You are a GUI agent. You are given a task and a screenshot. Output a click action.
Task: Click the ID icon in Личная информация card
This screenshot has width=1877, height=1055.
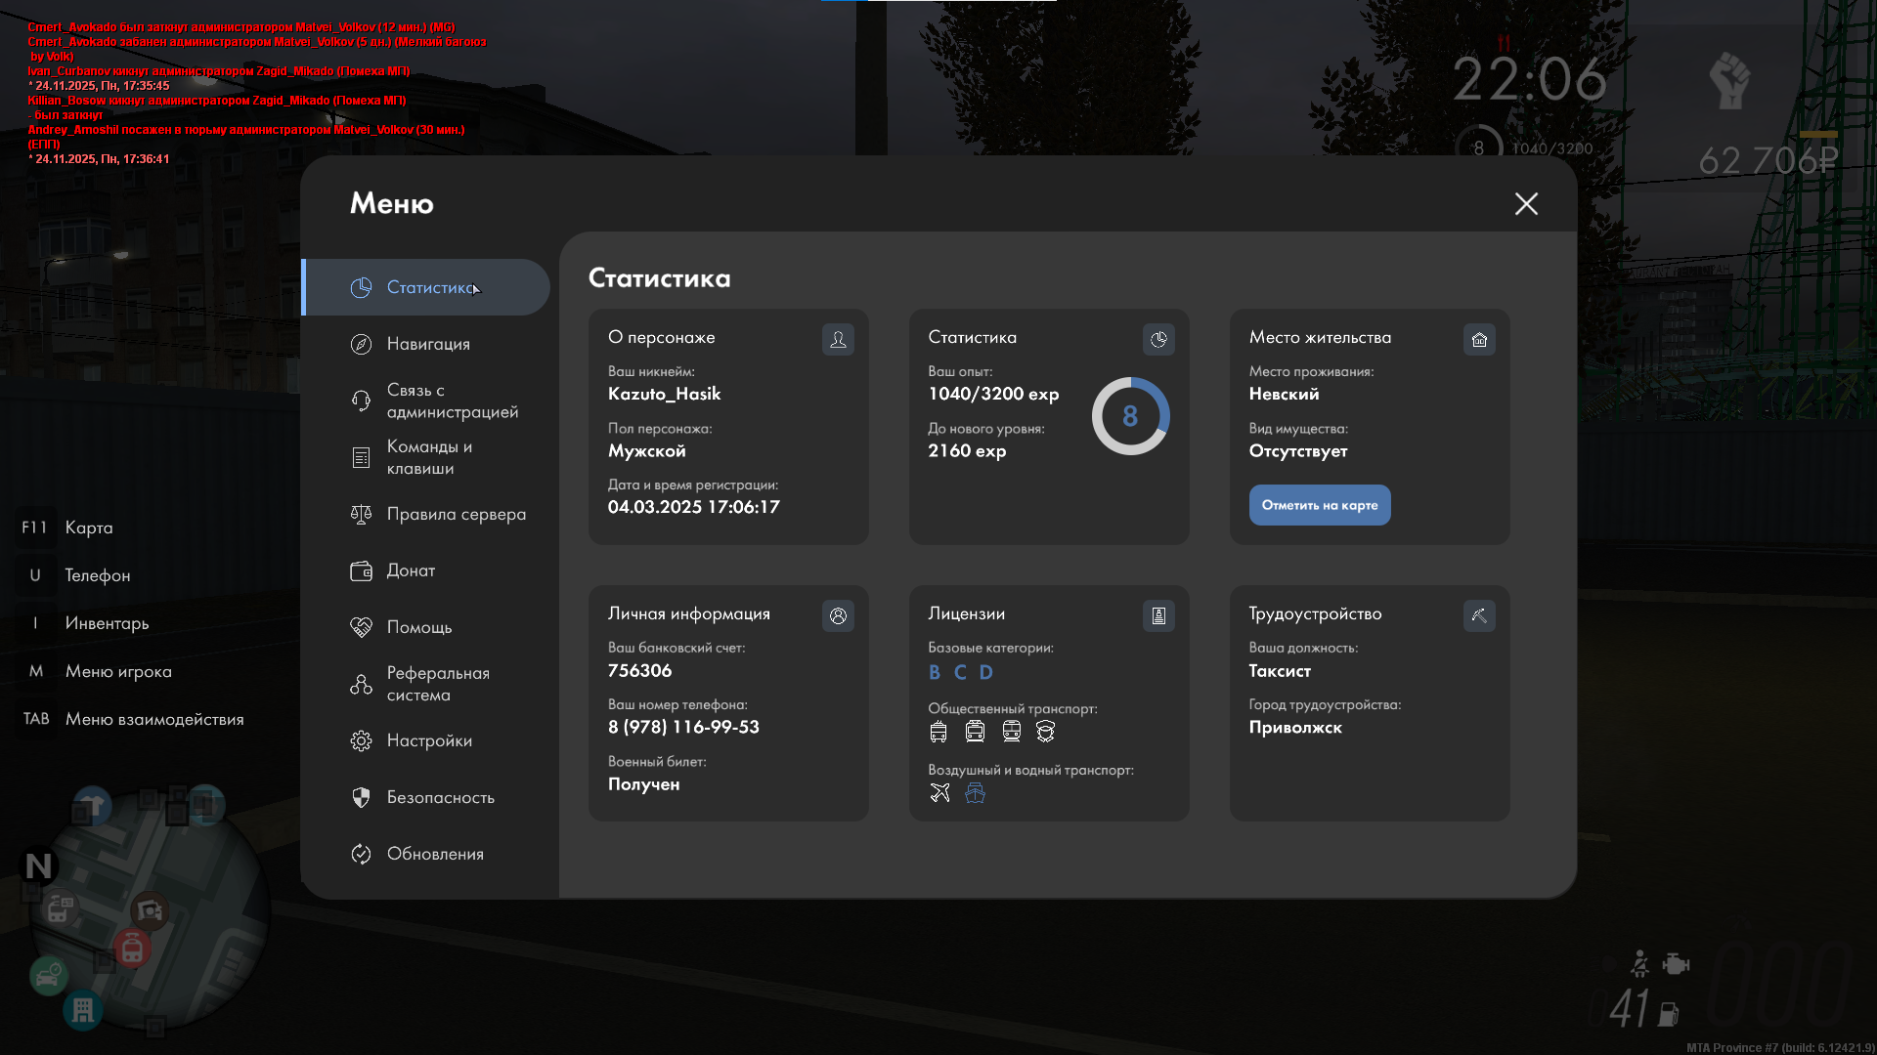point(838,615)
